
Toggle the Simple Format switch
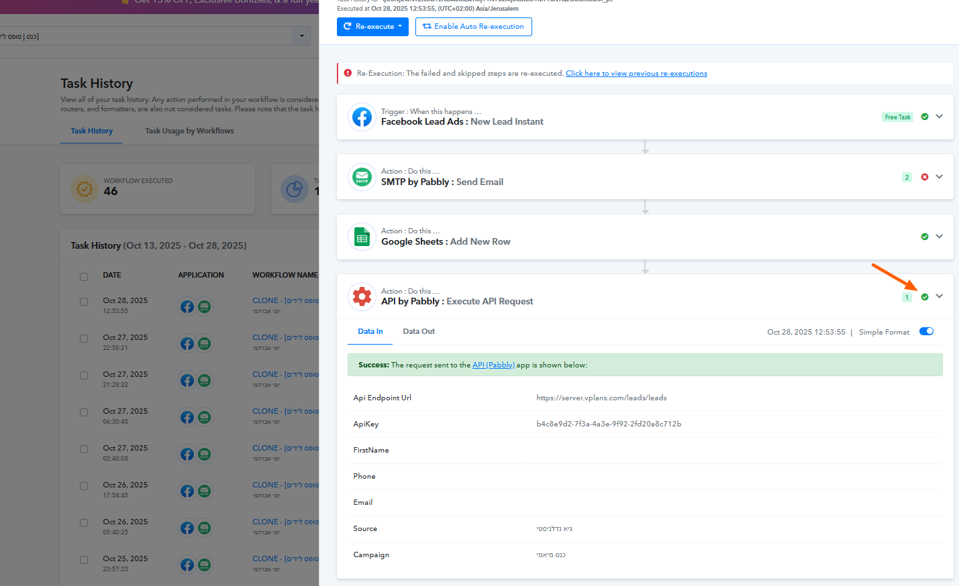926,331
